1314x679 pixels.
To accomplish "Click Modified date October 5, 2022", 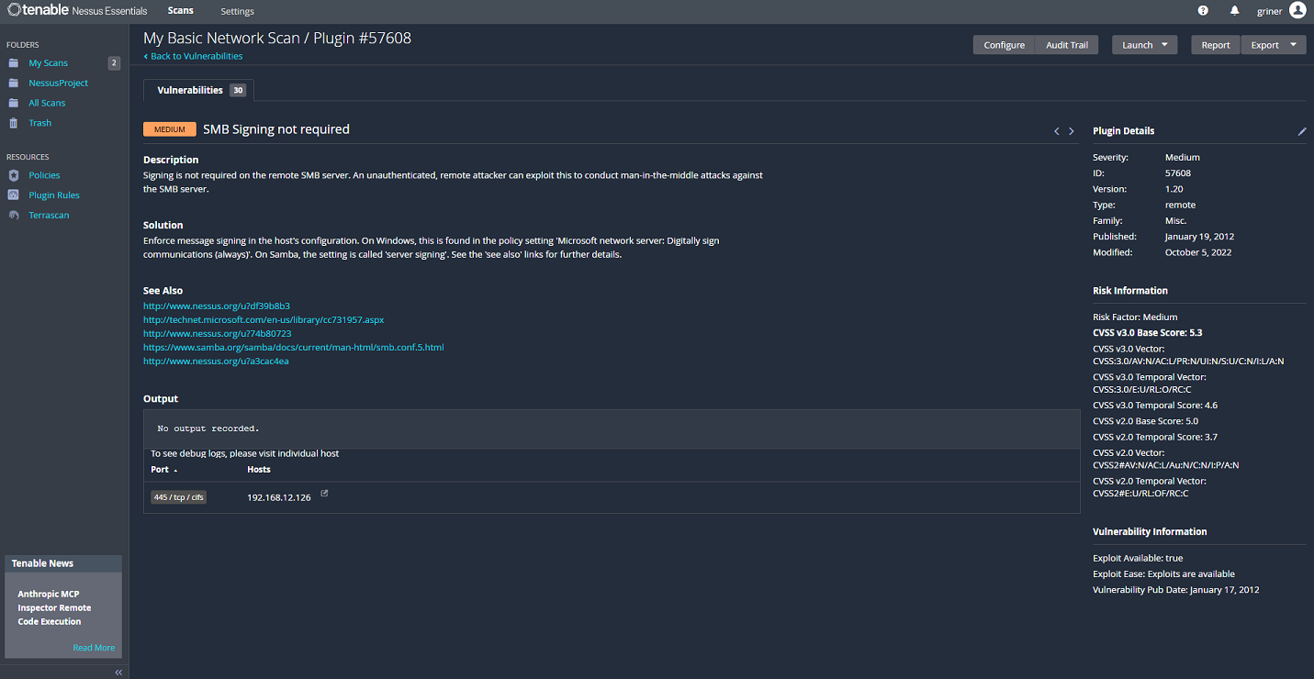I will point(1198,252).
